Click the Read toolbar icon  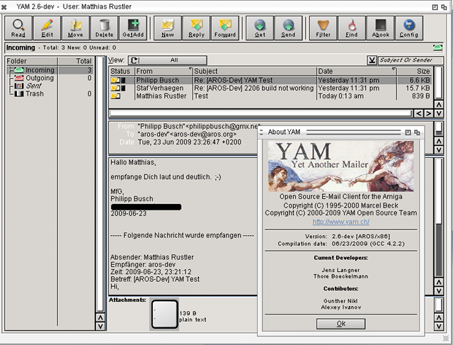point(18,28)
